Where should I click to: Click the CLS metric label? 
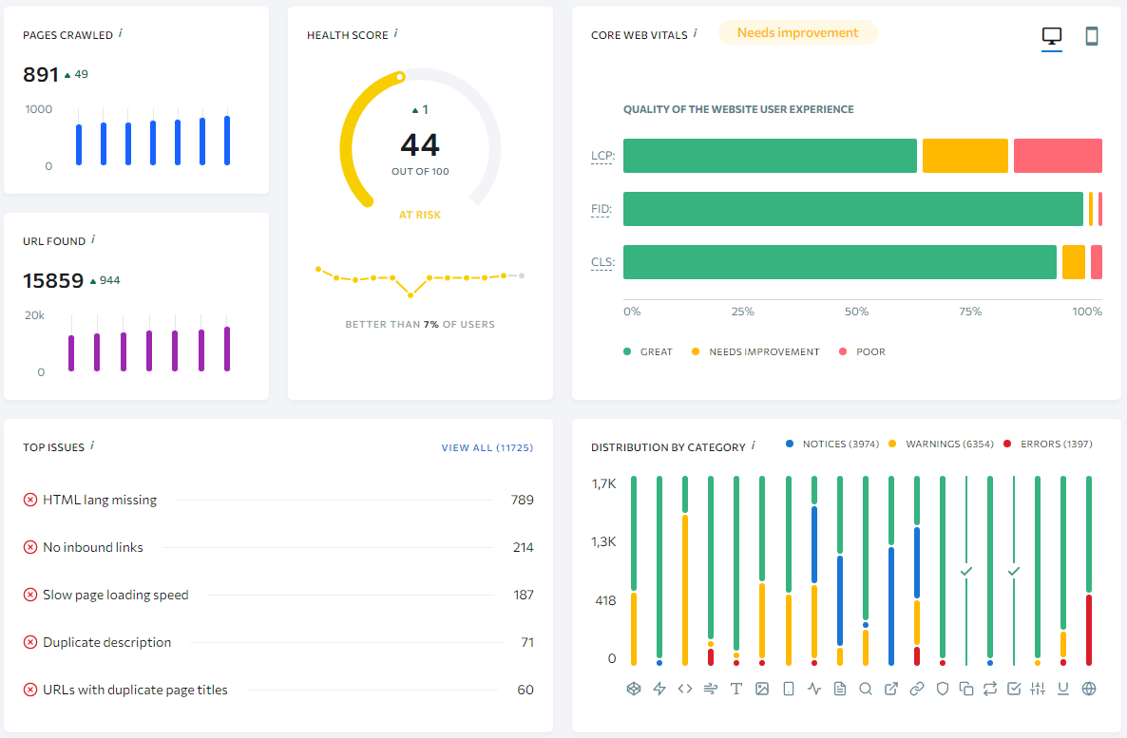(x=602, y=262)
